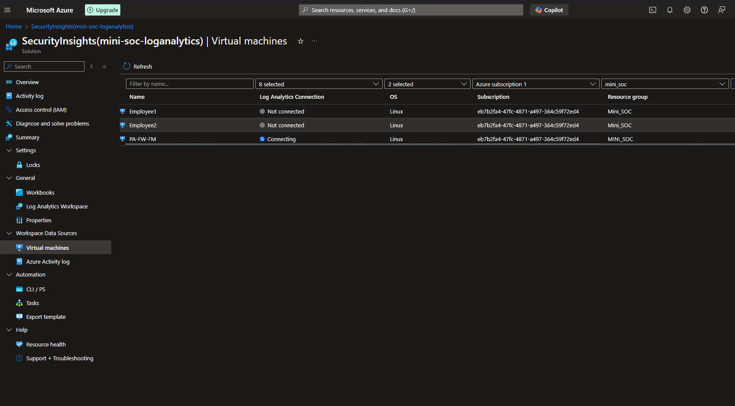
Task: Click the Activity log icon
Action: [x=9, y=96]
